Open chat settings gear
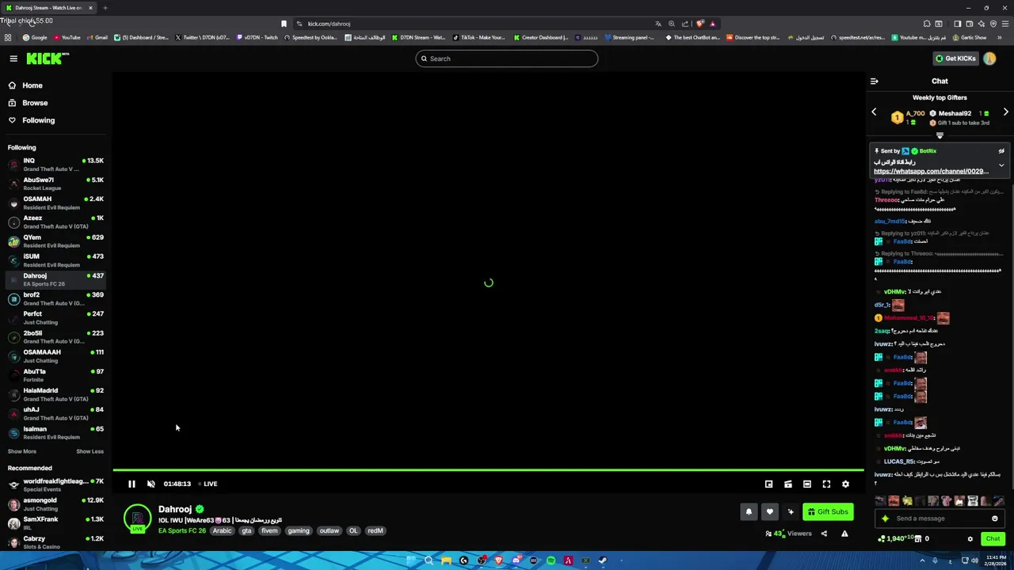This screenshot has width=1014, height=570. pos(970,539)
